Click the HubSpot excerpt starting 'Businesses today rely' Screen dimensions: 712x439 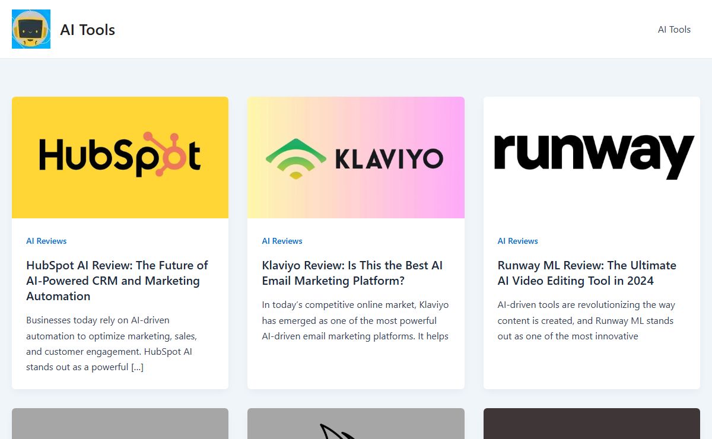click(x=113, y=343)
